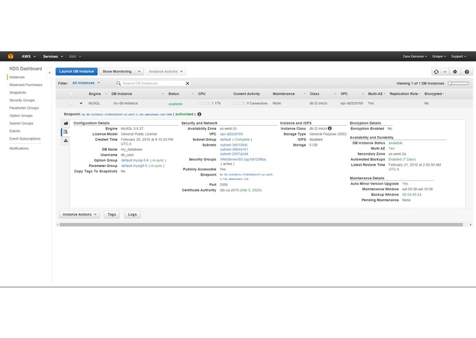The height and width of the screenshot is (338, 476).
Task: Tick the checkbox for my-db-instance row
Action: coord(71,103)
